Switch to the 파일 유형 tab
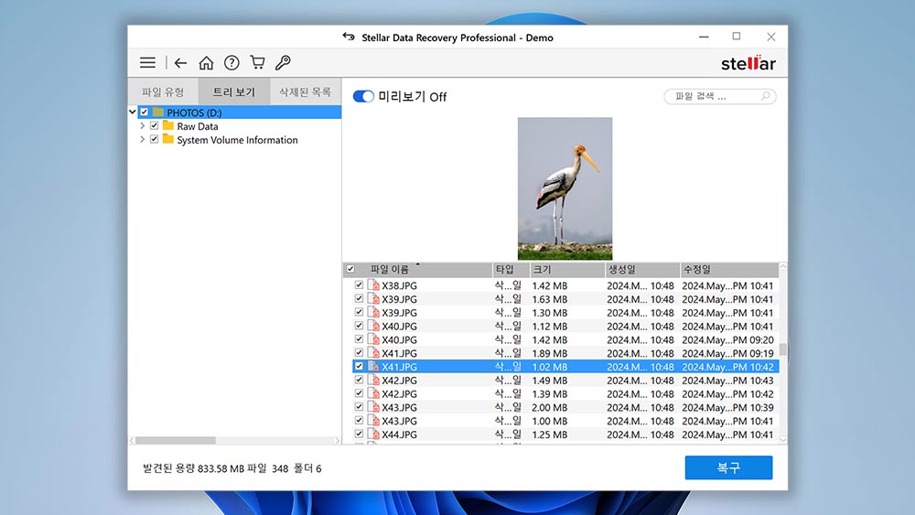The height and width of the screenshot is (515, 915). (x=163, y=91)
